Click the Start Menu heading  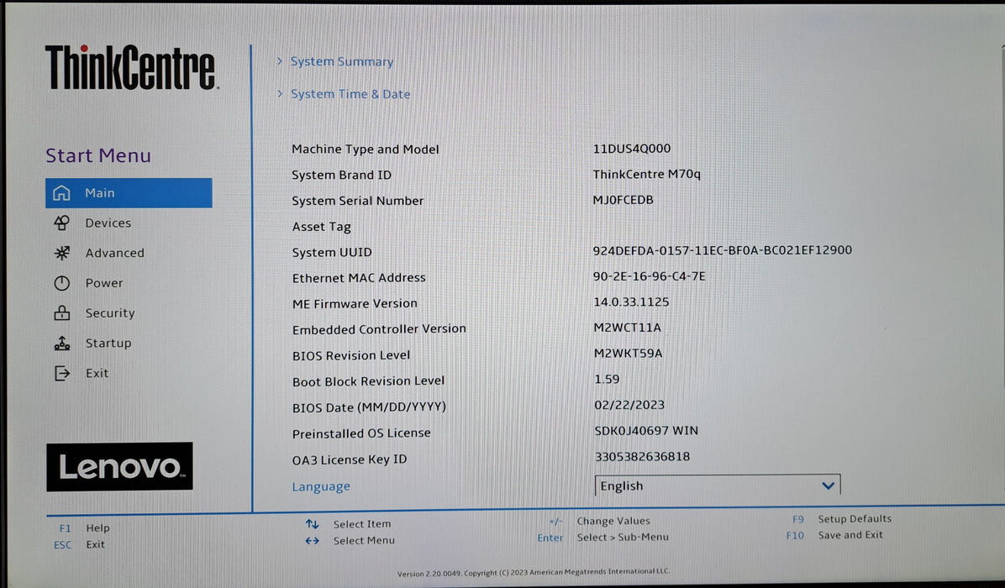click(x=98, y=155)
